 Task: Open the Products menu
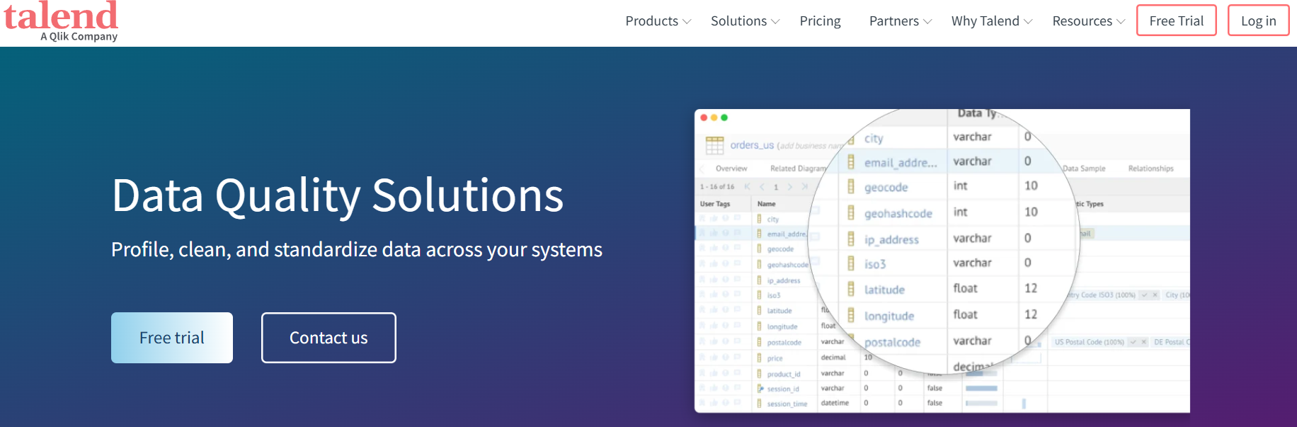click(651, 21)
